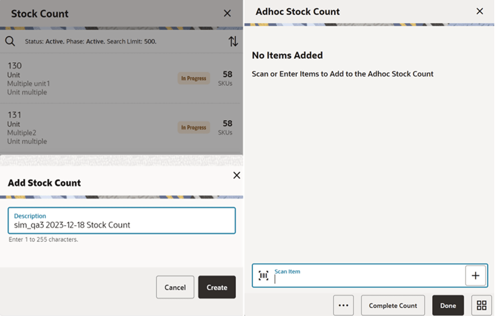The height and width of the screenshot is (316, 496).
Task: Click the In Progress badge on count 130
Action: 193,78
